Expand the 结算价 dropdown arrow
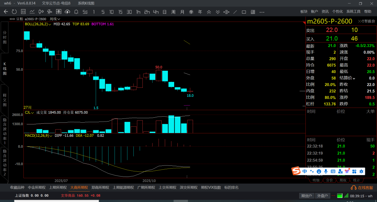The image size is (377, 202). [x=354, y=78]
